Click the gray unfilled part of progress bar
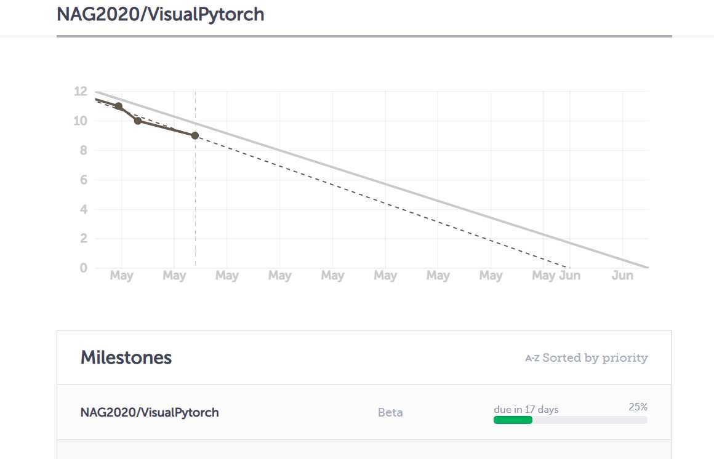This screenshot has width=714, height=459. pyautogui.click(x=590, y=420)
